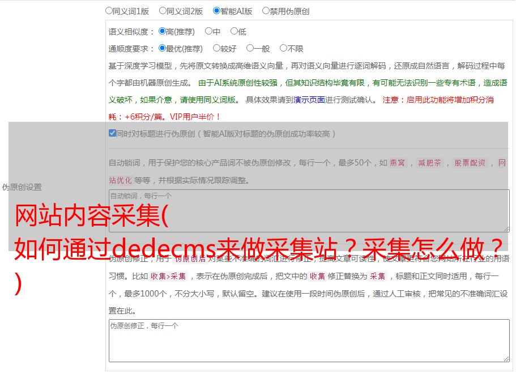Click the 伪原创设置 label
The height and width of the screenshot is (373, 516).
22,187
